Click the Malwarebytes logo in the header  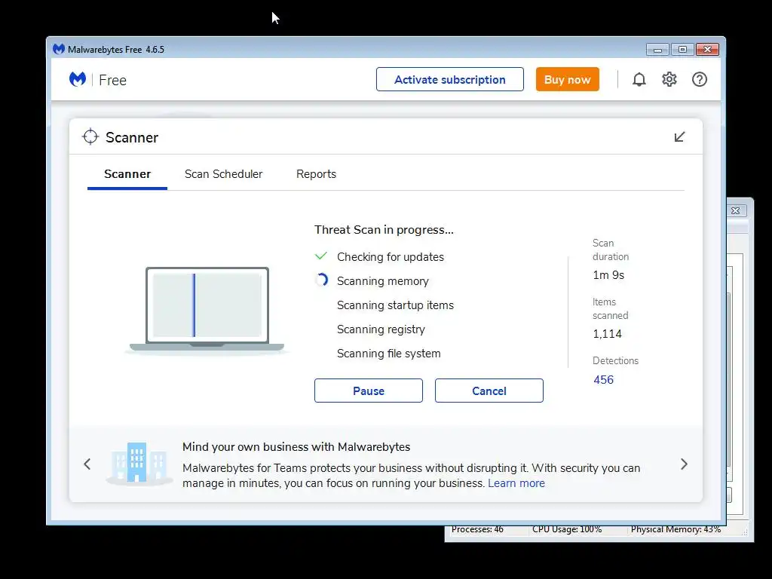pos(78,79)
